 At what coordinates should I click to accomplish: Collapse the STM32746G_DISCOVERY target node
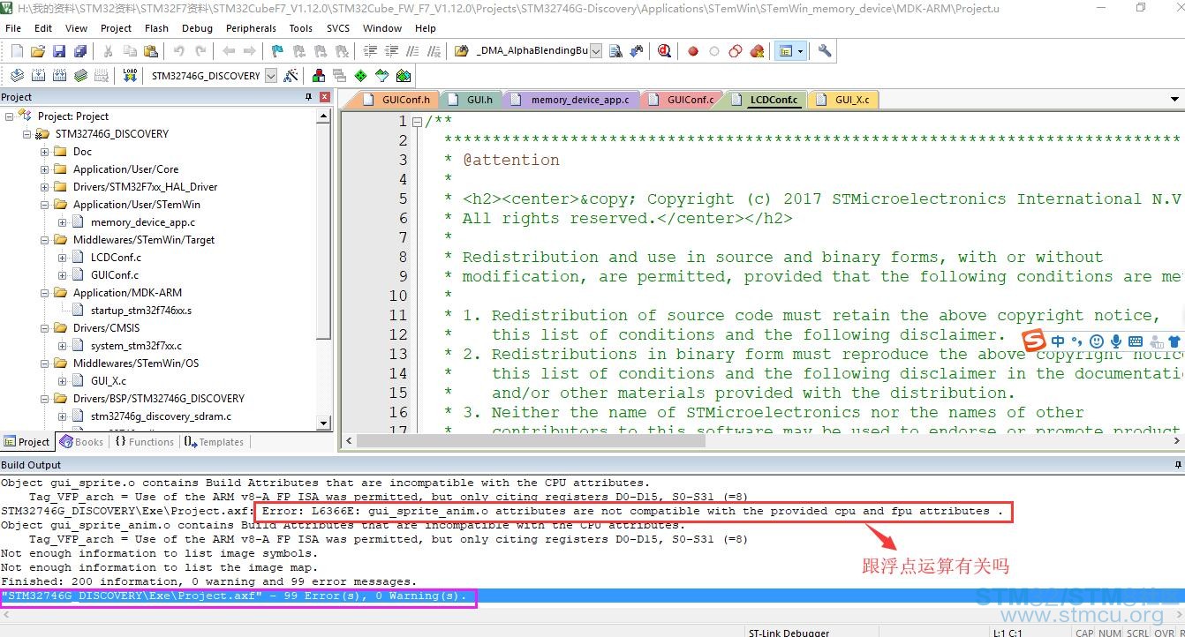tap(26, 134)
